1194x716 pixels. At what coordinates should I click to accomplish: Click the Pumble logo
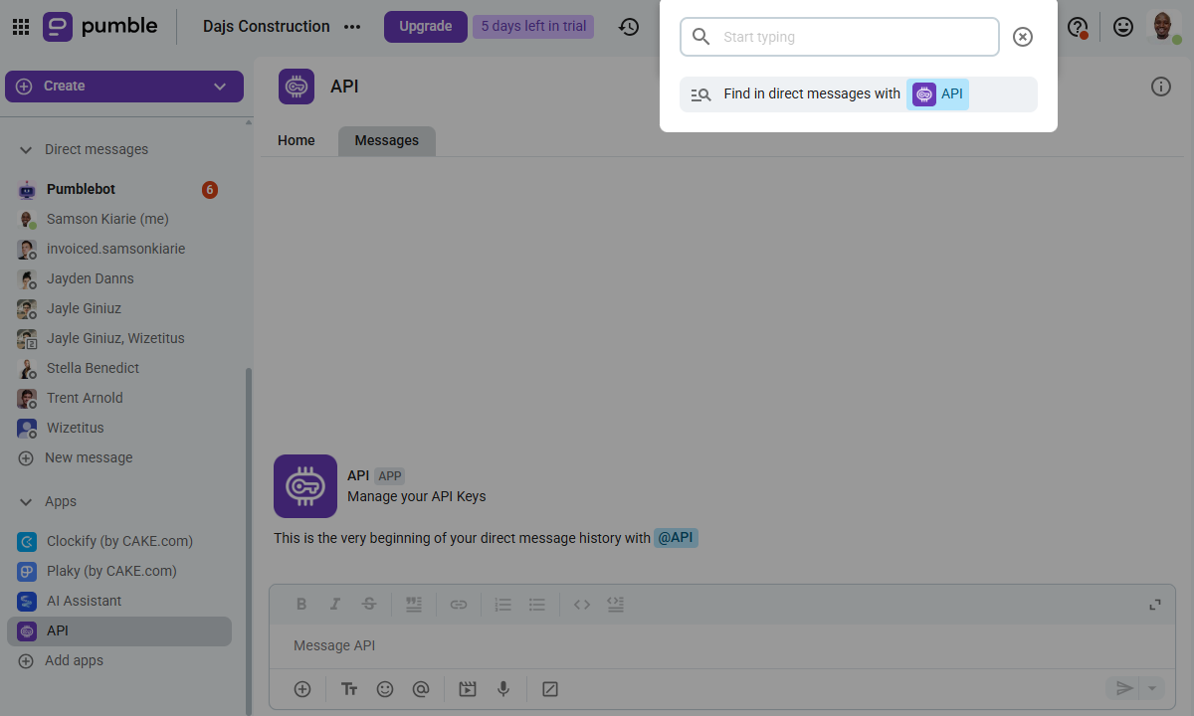(x=100, y=27)
